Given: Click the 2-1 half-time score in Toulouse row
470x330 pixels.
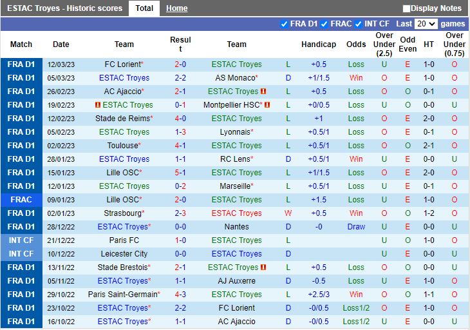Looking at the screenshot, I should [x=429, y=145].
